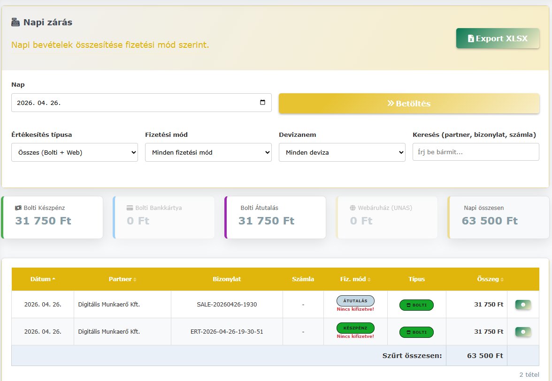Image resolution: width=552 pixels, height=381 pixels.
Task: Click the Export XLSX button
Action: [498, 38]
